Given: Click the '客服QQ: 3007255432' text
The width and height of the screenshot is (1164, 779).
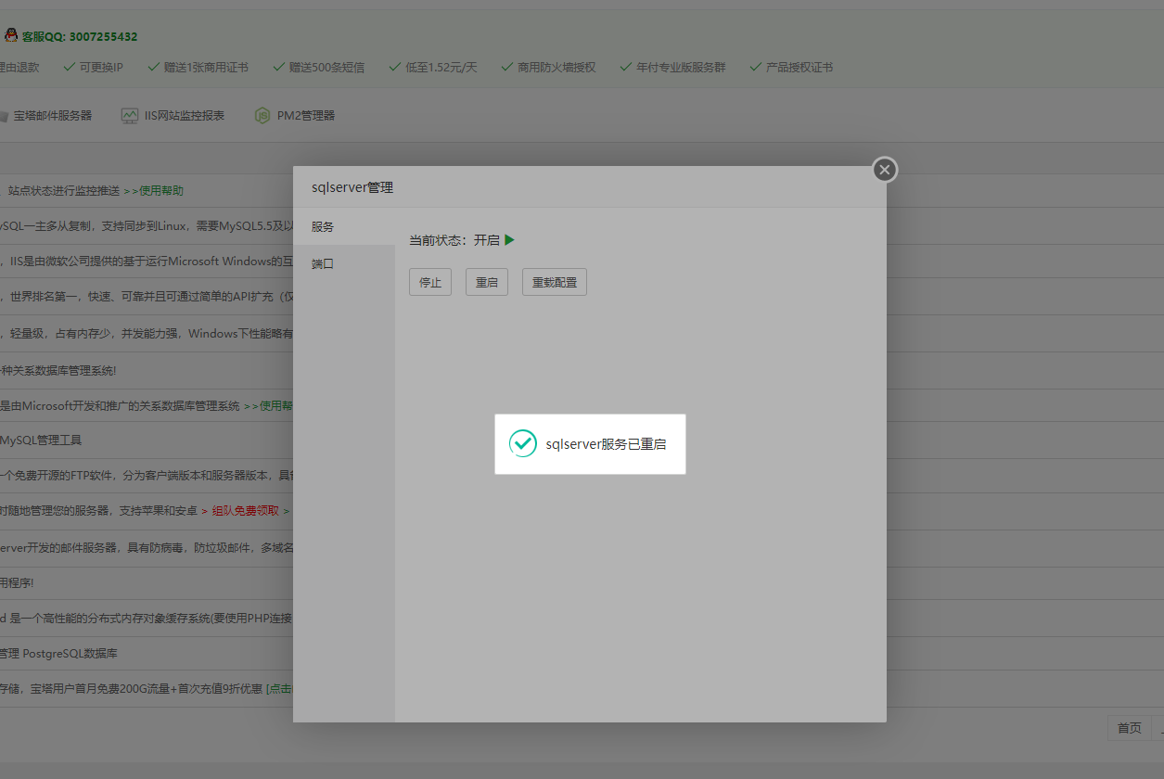Looking at the screenshot, I should tap(80, 37).
